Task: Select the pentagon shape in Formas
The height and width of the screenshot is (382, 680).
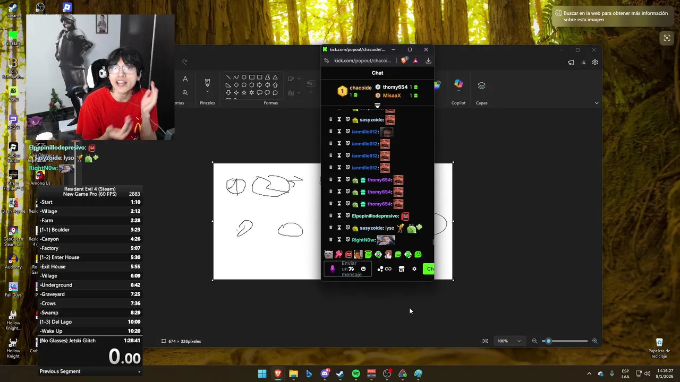Action: 244,85
